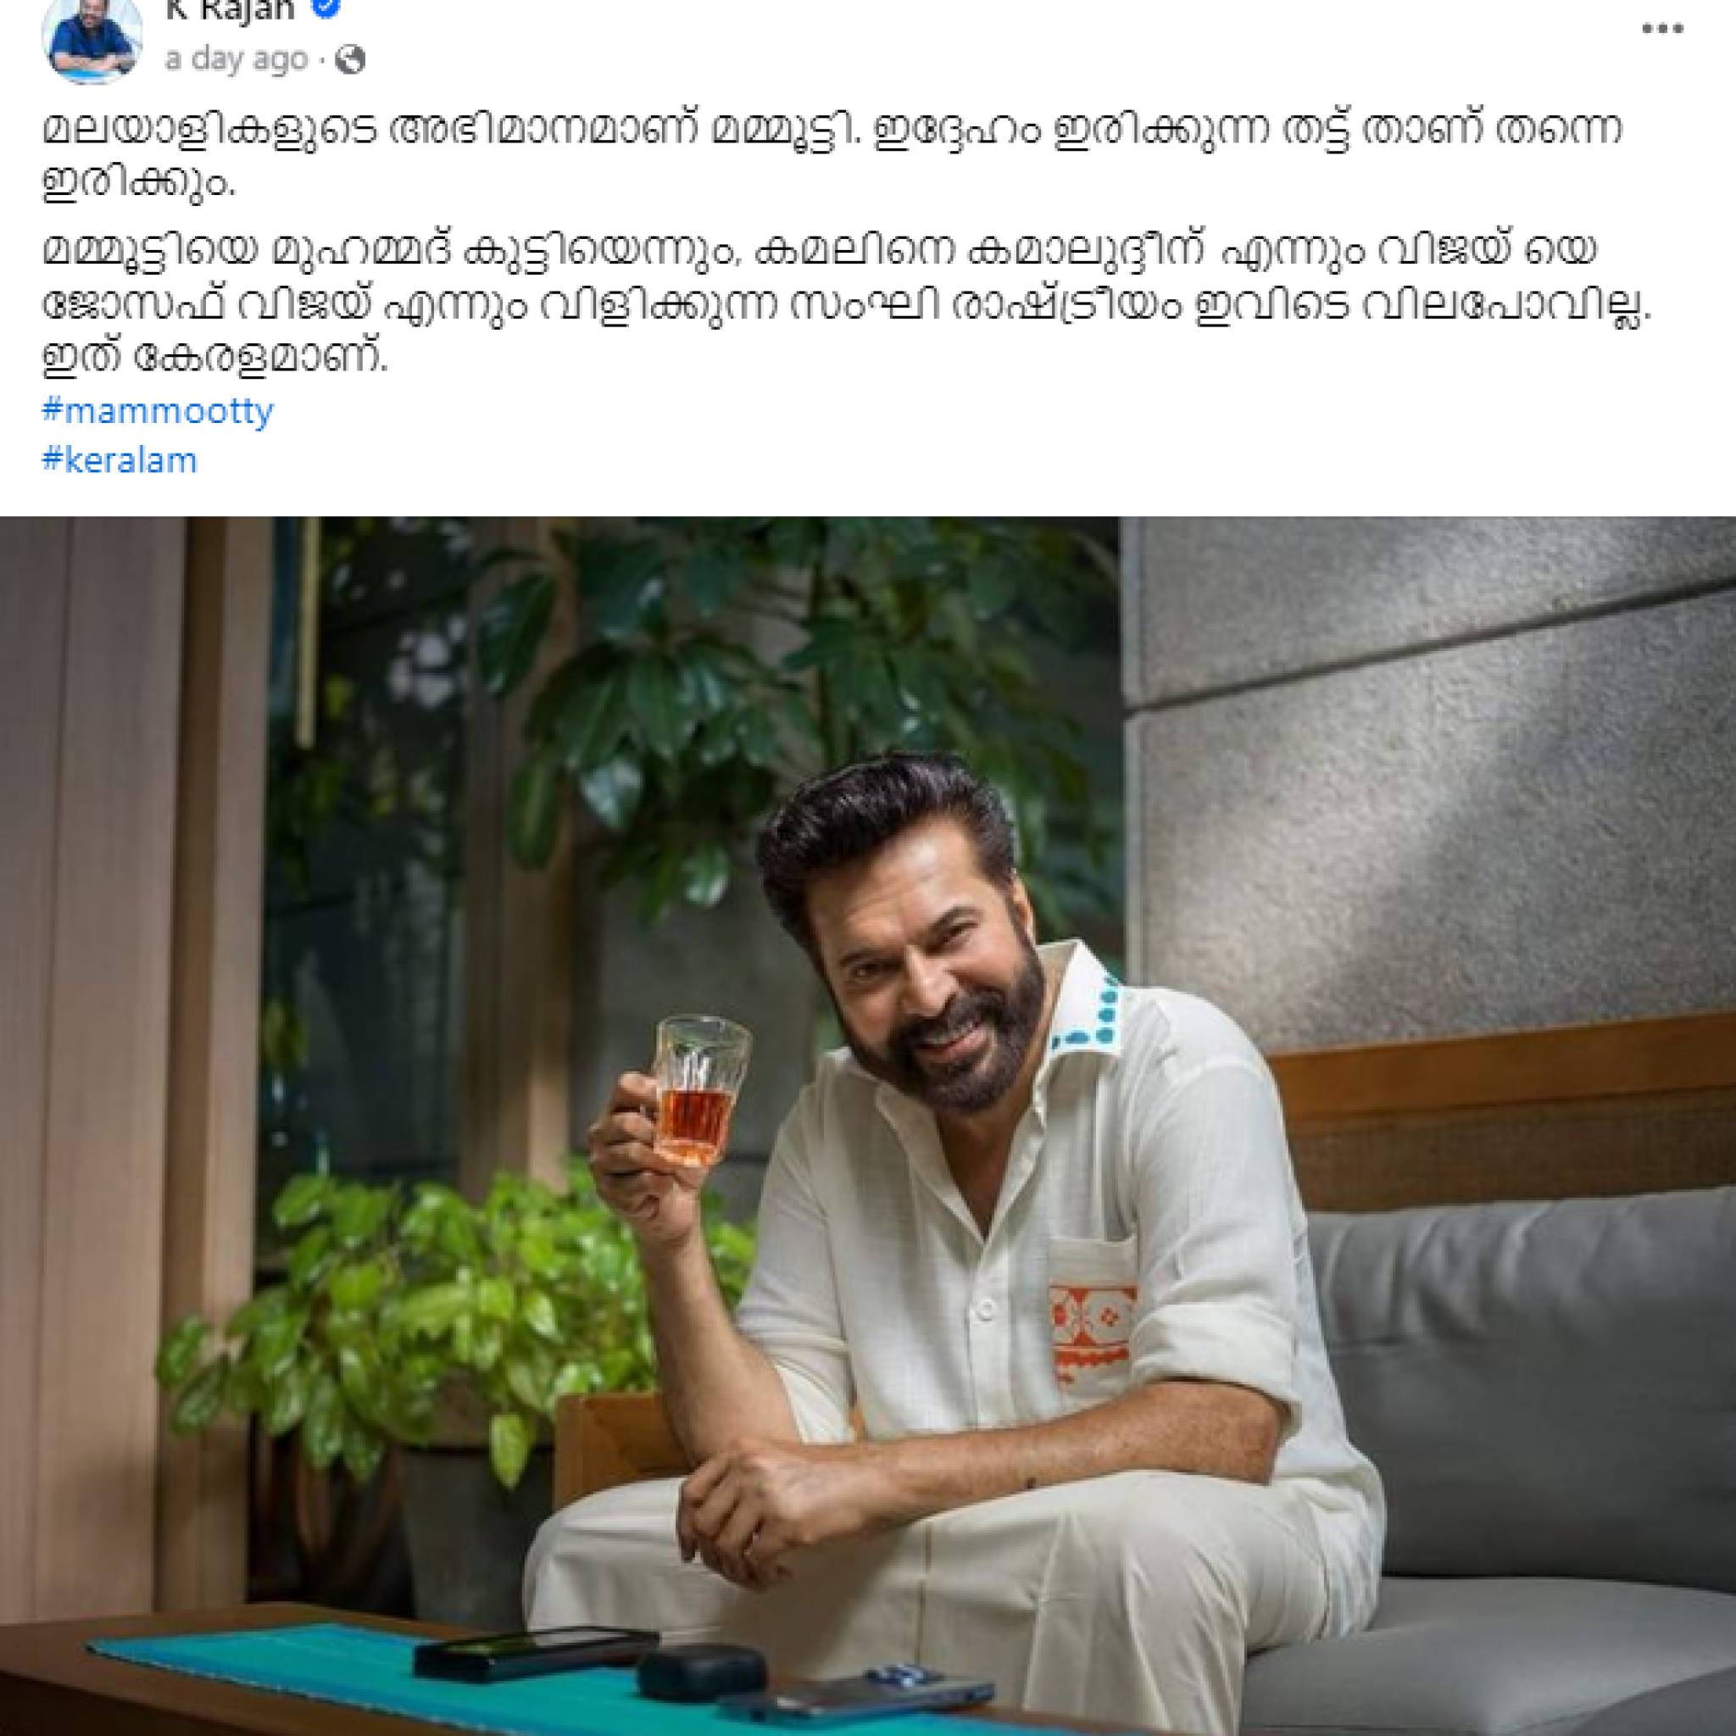The image size is (1736, 1736).
Task: Click the grey textured wall in photo
Action: [1428, 773]
